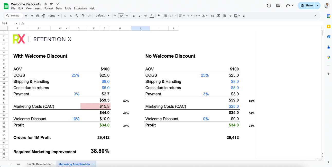Toggle italic formatting
The height and width of the screenshot is (167, 332).
(140, 16)
